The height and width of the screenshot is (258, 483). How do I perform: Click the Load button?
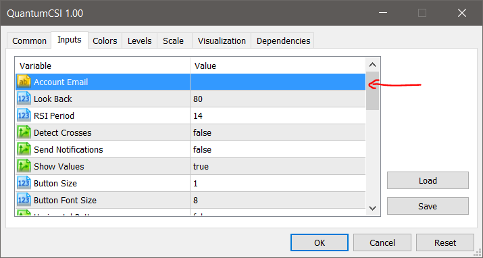tap(428, 180)
